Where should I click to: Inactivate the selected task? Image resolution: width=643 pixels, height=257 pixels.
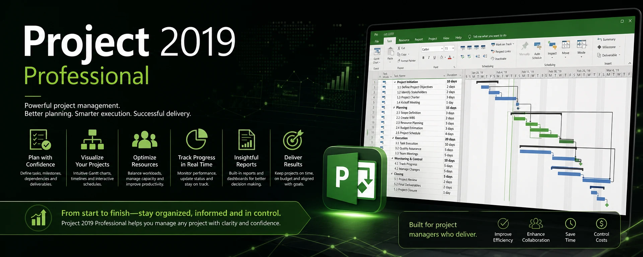click(499, 59)
